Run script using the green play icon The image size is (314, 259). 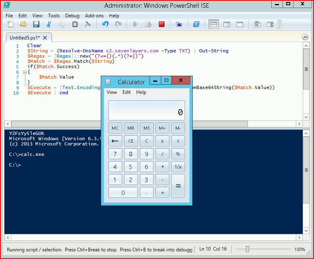pyautogui.click(x=135, y=24)
